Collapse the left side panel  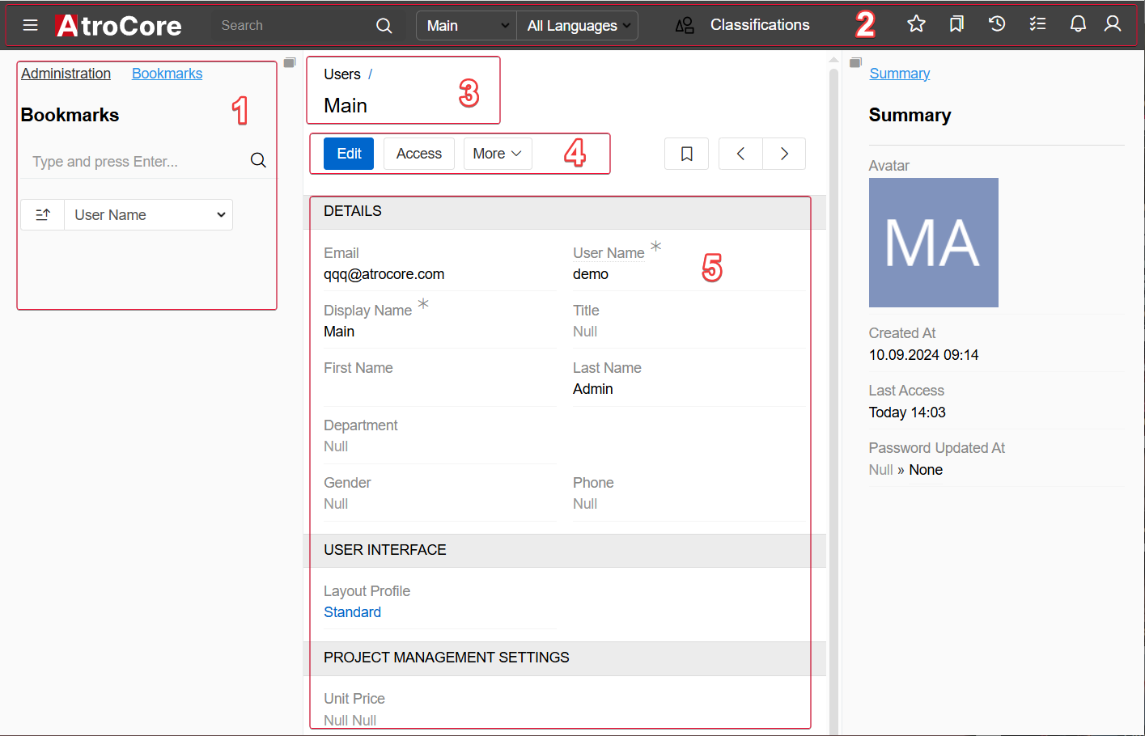[290, 62]
